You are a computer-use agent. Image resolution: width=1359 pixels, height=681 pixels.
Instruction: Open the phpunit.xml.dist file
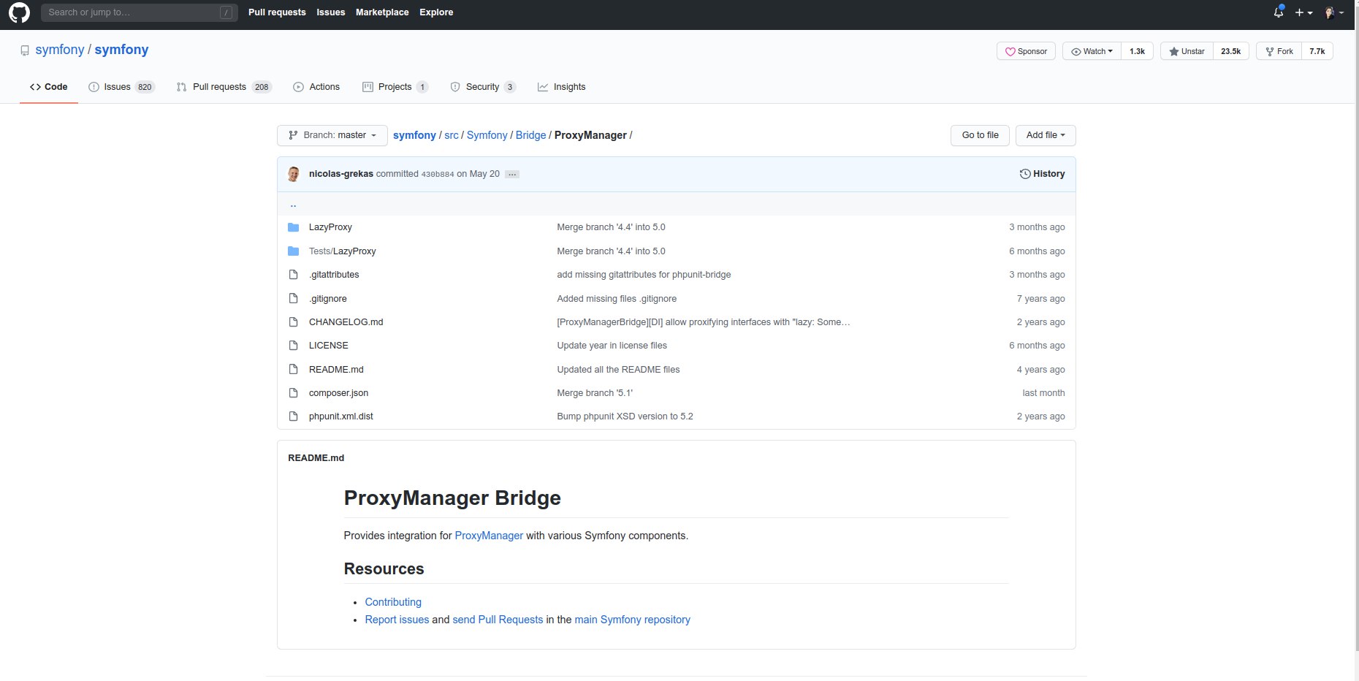pyautogui.click(x=341, y=416)
